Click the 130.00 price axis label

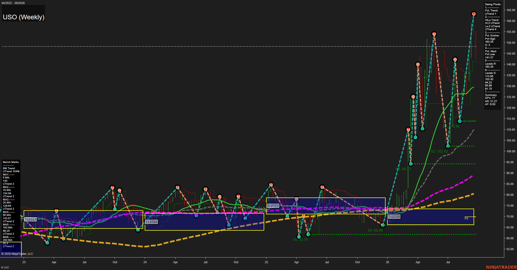[511, 86]
